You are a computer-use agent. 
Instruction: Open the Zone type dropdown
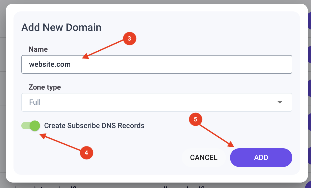click(157, 102)
